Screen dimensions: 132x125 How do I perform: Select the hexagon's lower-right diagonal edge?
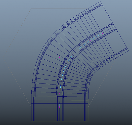pyautogui.click(x=102, y=82)
